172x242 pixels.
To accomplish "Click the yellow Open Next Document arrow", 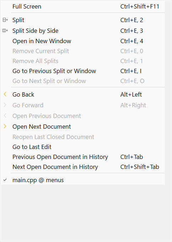I will (x=5, y=127).
